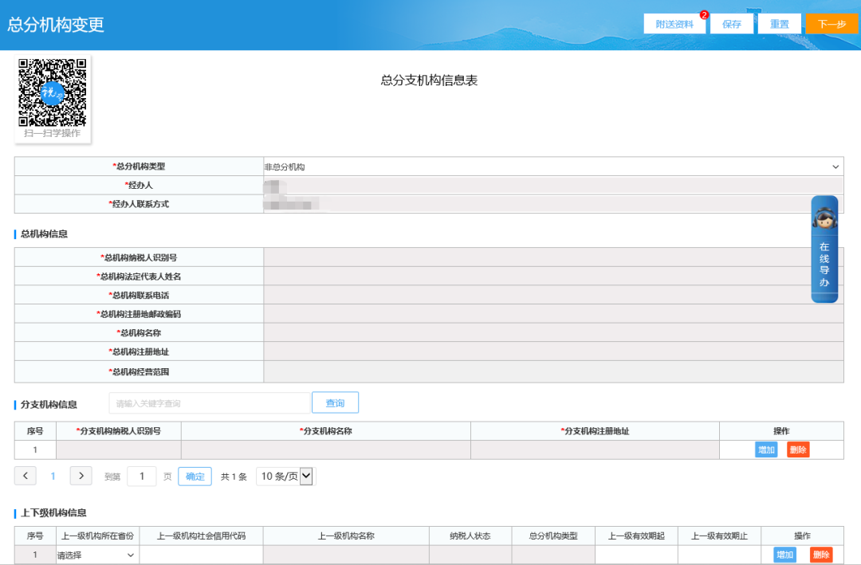Click 删除 in the 分支机构信息 table
The height and width of the screenshot is (565, 861).
click(x=798, y=449)
